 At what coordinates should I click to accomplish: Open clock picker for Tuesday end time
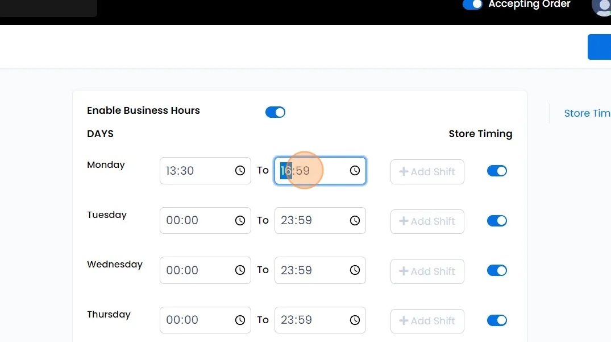coord(355,220)
